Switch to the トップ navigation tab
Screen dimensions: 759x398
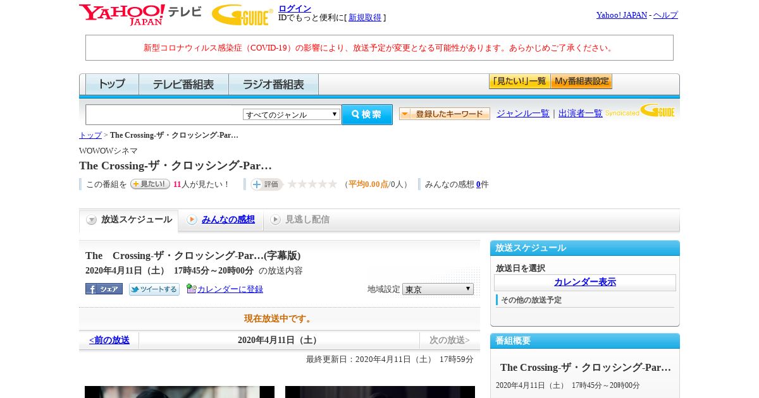click(x=112, y=84)
